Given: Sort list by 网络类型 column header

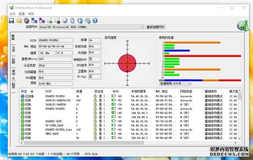Looking at the screenshot, I should click(x=186, y=91).
